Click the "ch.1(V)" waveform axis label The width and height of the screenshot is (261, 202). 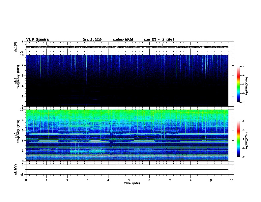[15, 47]
